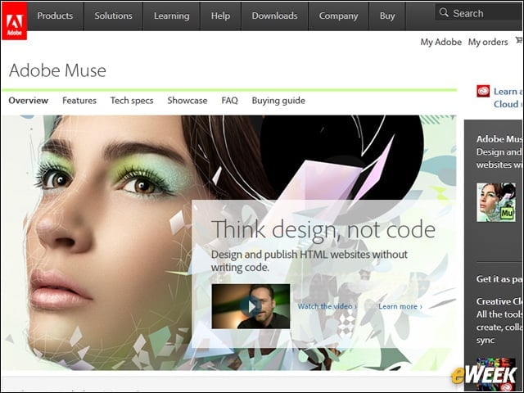Click the 'Creative Cl...' sidebar heading
This screenshot has height=393, width=524.
coord(499,301)
